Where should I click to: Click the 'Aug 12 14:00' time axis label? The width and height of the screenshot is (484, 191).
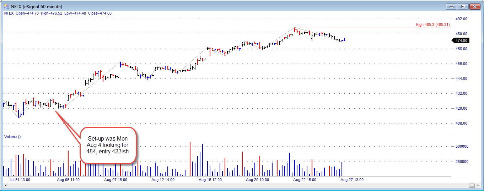click(x=163, y=180)
